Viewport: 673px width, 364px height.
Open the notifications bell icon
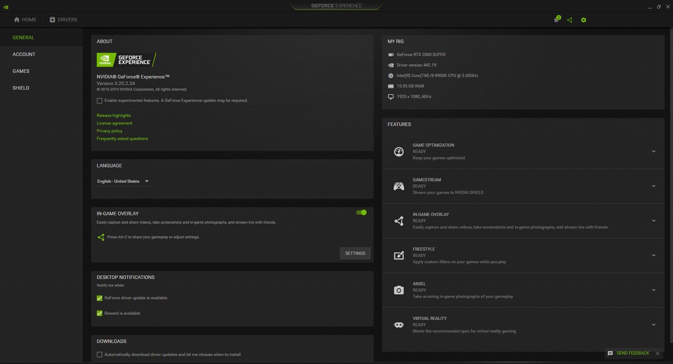[x=556, y=19]
